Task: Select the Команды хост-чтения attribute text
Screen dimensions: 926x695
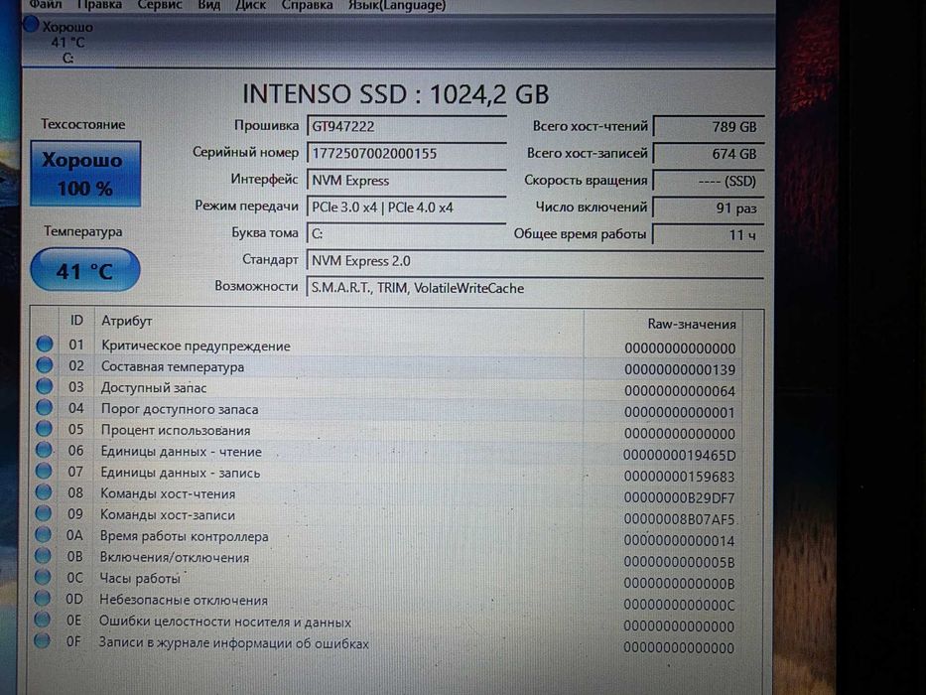Action: pos(168,494)
